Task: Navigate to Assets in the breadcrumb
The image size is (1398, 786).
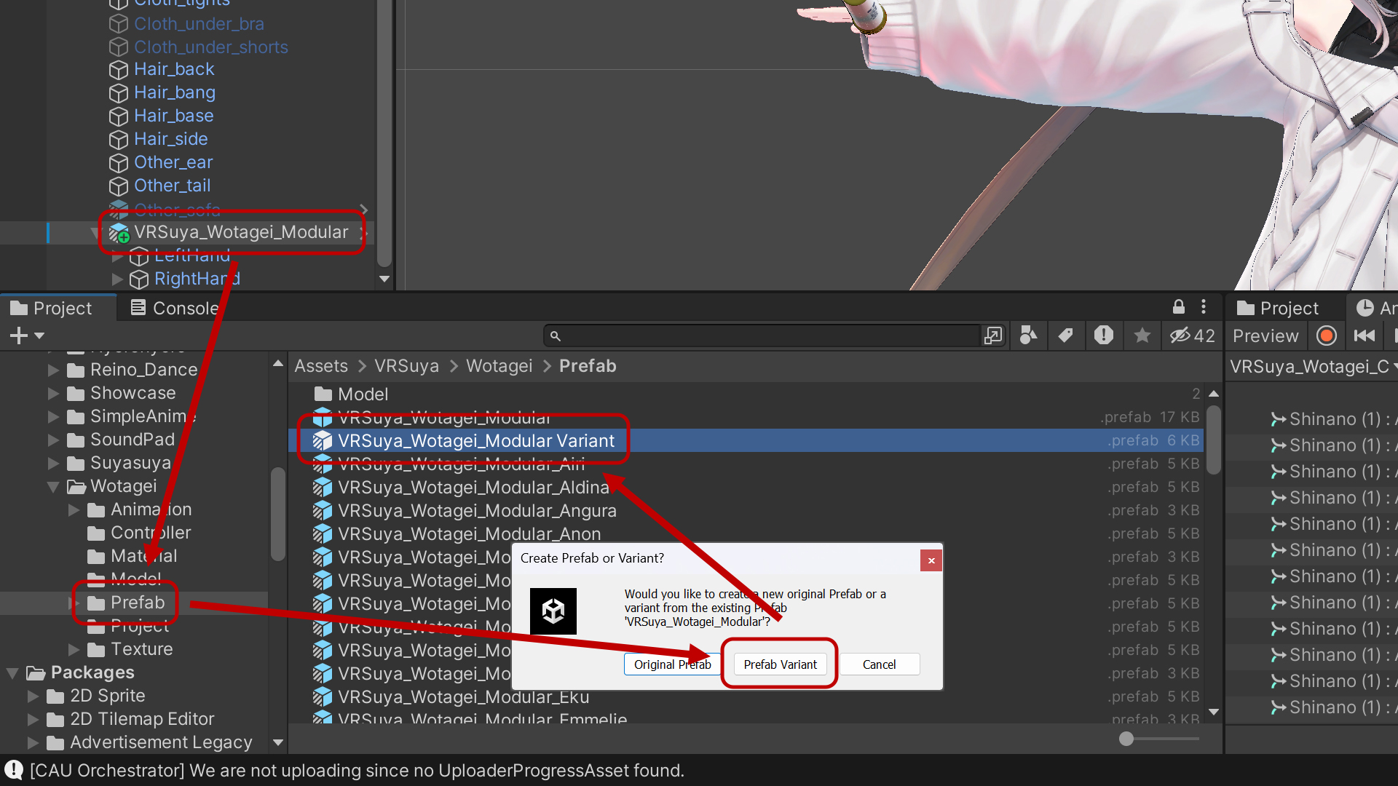Action: click(x=321, y=366)
